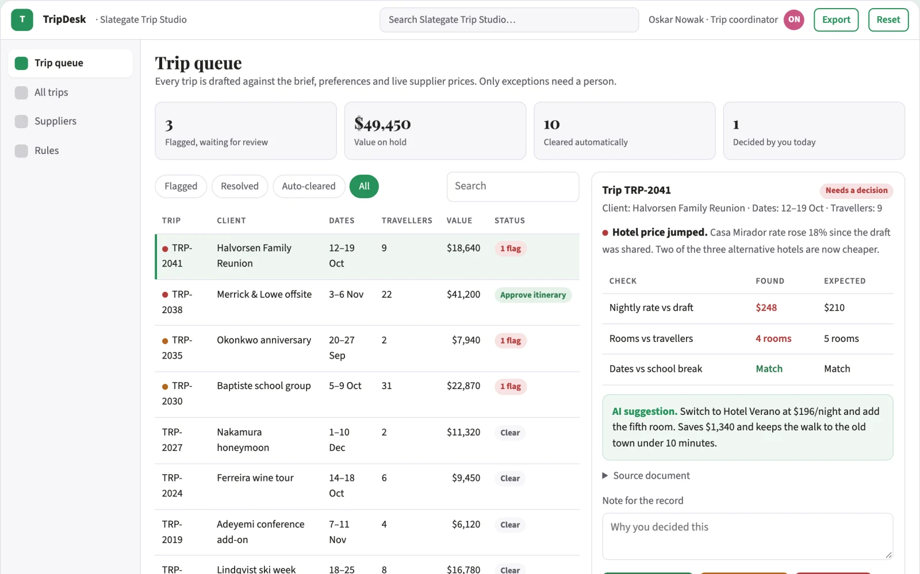
Task: Click the VALUE column header
Action: (x=459, y=221)
